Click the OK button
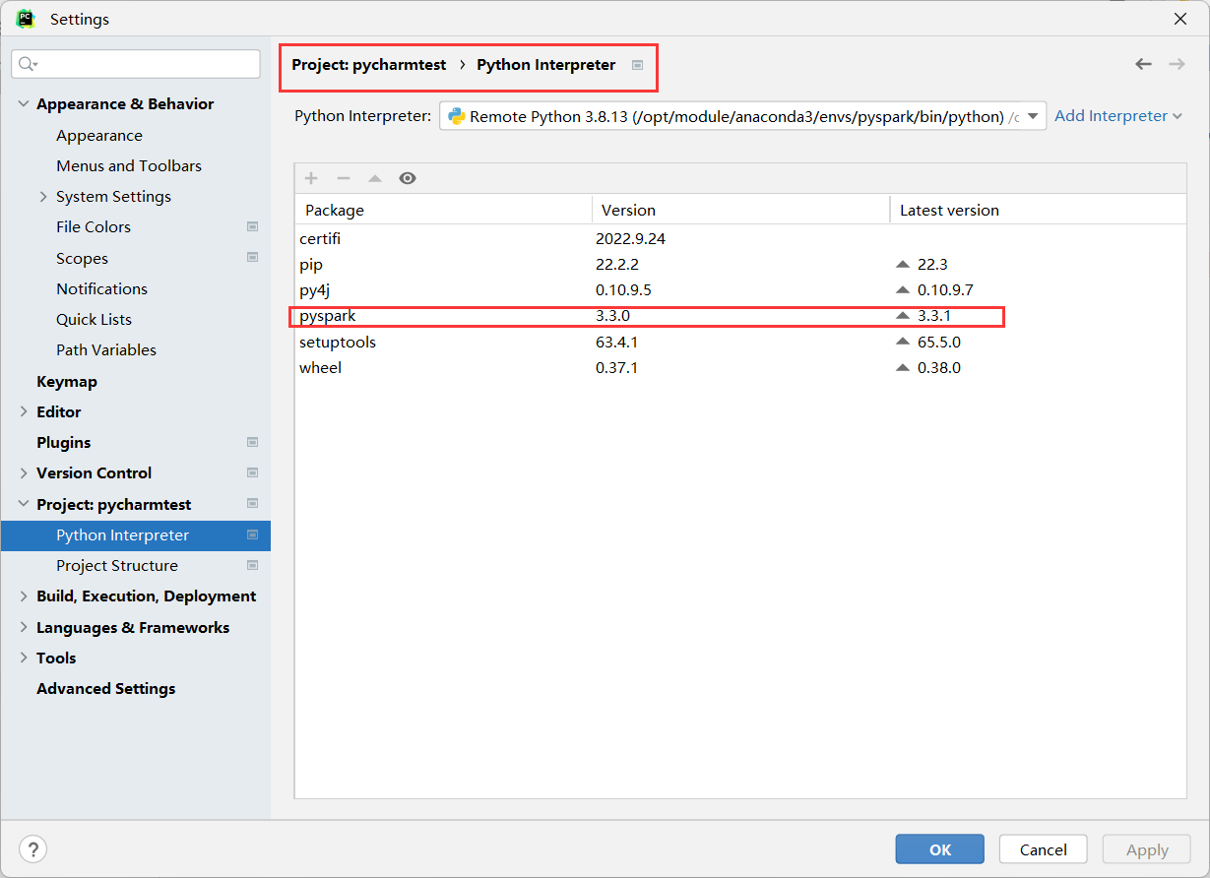This screenshot has height=878, width=1210. tap(940, 849)
